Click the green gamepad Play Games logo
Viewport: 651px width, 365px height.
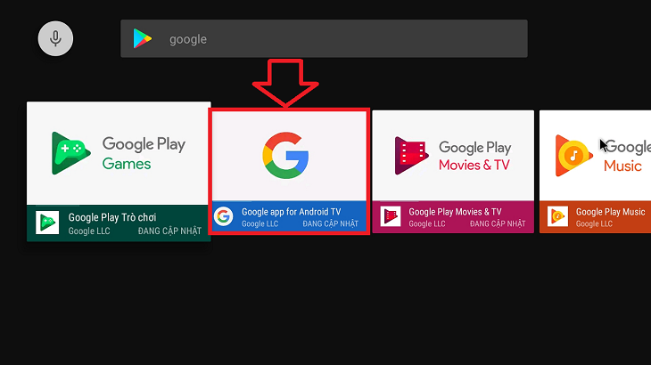[x=70, y=153]
